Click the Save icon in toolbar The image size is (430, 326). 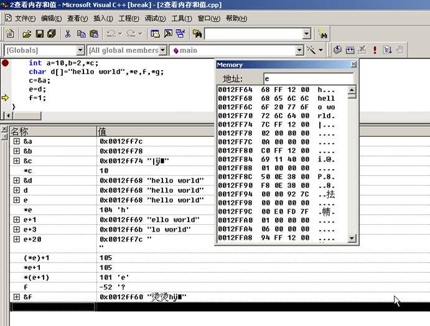(x=39, y=34)
